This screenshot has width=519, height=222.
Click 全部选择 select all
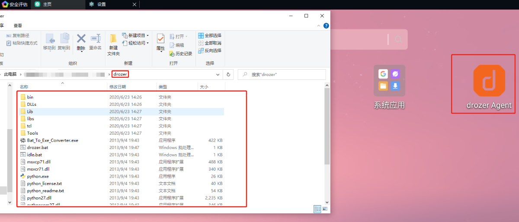pos(210,35)
